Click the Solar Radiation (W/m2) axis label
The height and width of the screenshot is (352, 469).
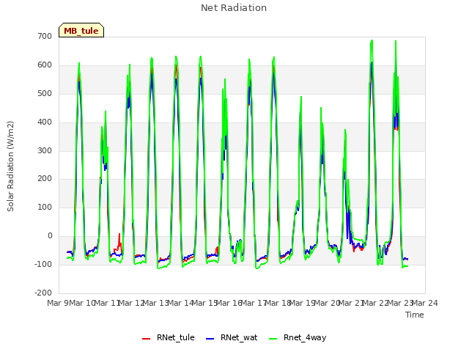10,166
